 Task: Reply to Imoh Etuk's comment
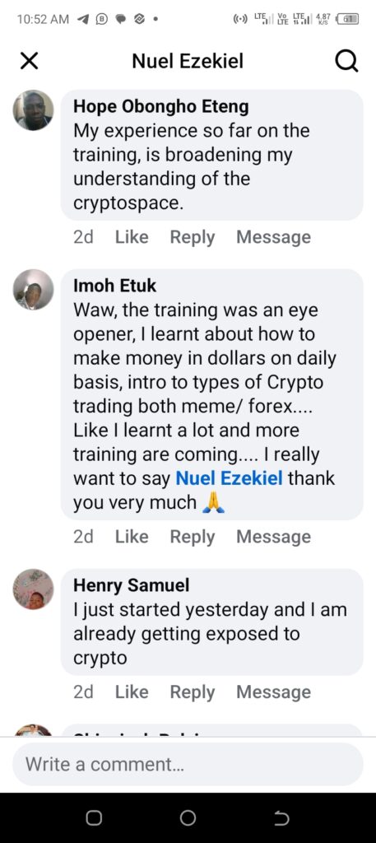coord(193,537)
